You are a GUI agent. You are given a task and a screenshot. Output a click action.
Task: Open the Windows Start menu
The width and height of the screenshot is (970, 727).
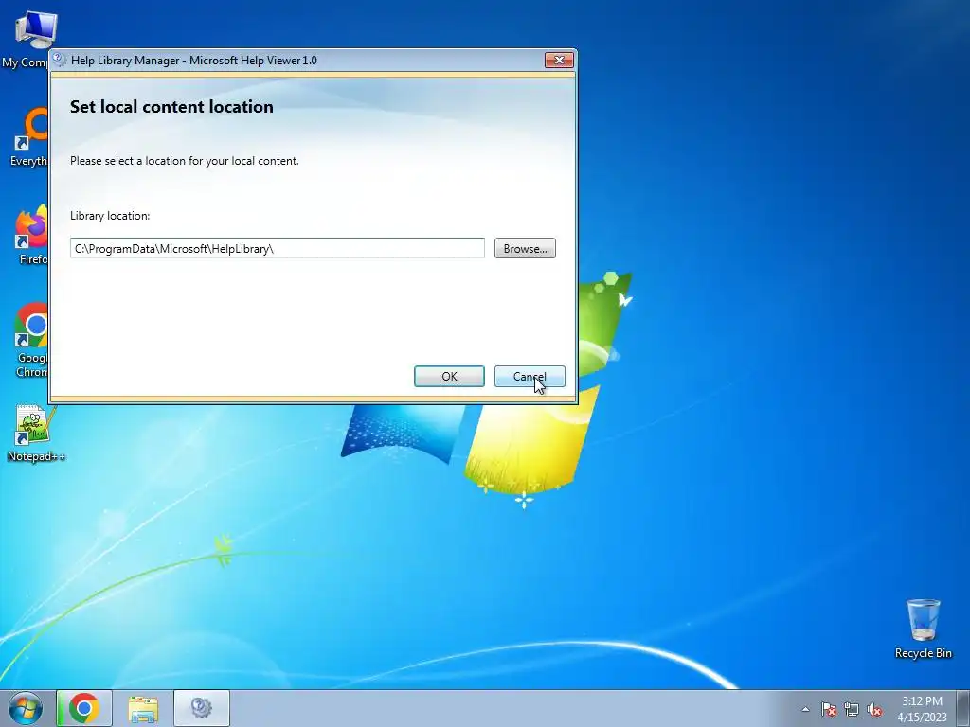point(26,708)
